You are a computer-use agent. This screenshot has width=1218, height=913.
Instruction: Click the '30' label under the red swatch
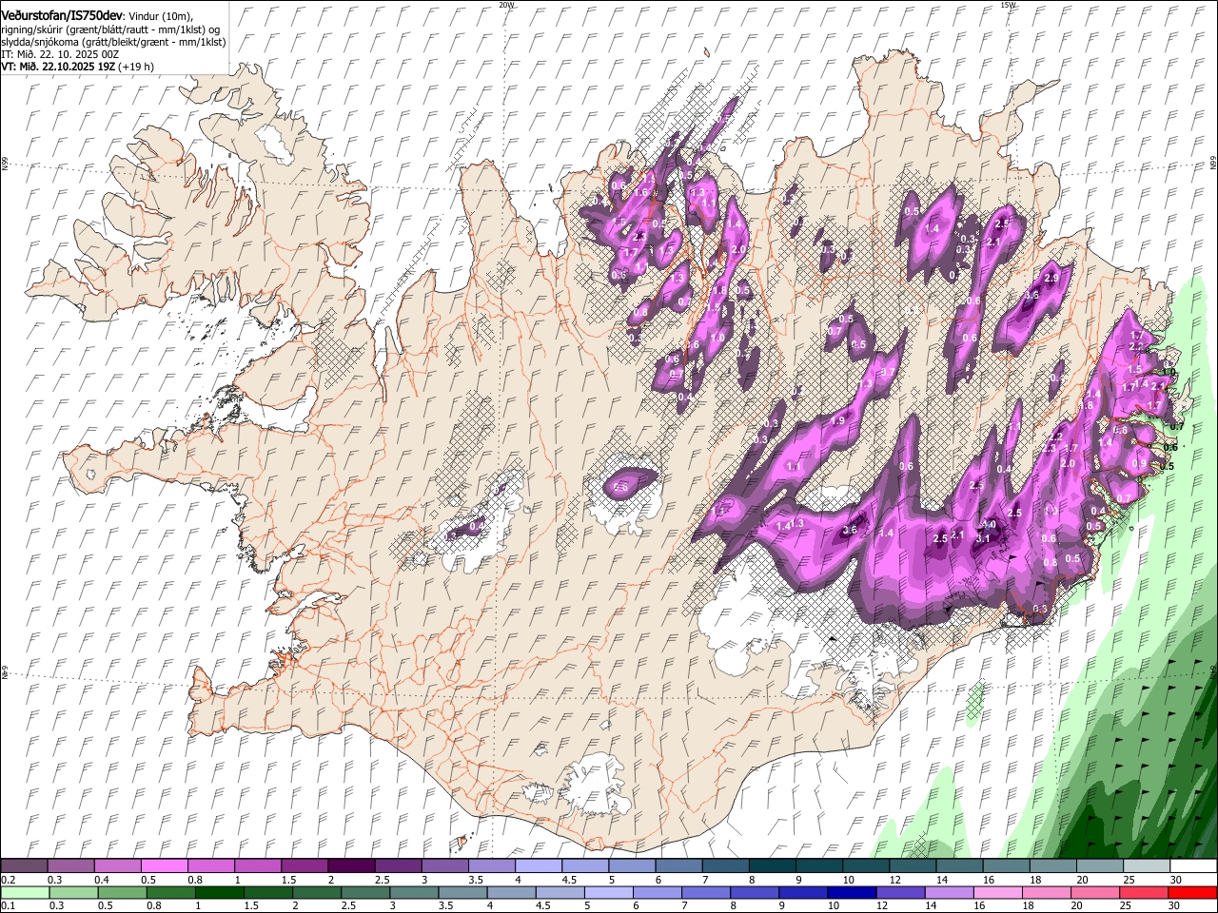coord(1173,905)
